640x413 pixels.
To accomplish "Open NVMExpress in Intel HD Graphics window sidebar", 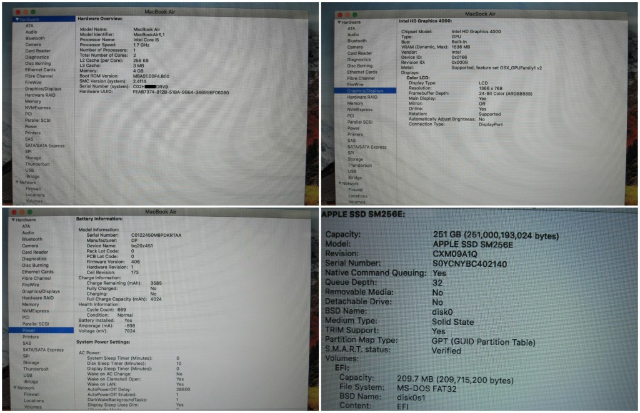I will coord(359,109).
